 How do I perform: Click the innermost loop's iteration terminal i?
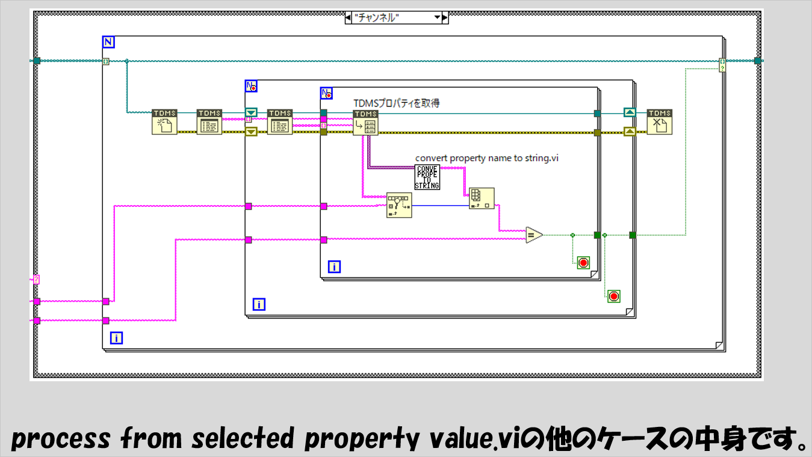[334, 267]
